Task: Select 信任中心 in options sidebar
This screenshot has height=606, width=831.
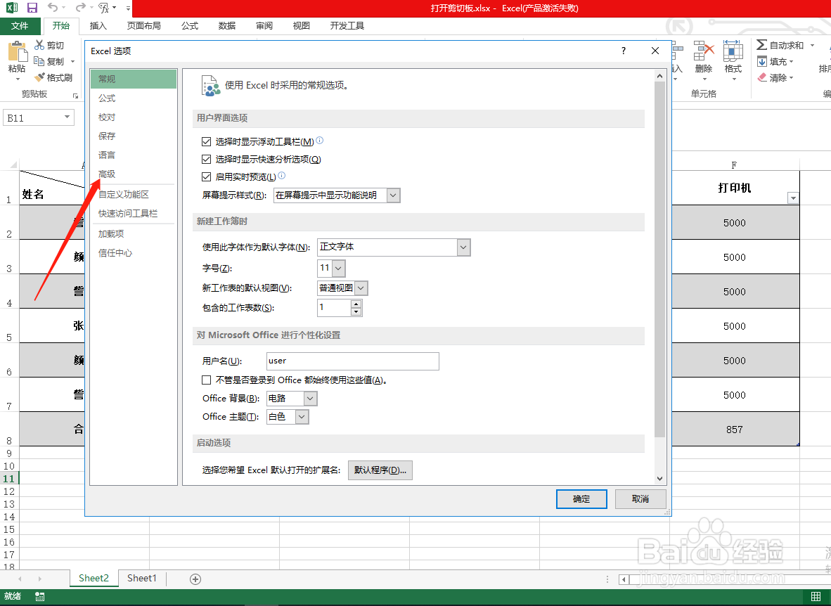Action: (133, 253)
